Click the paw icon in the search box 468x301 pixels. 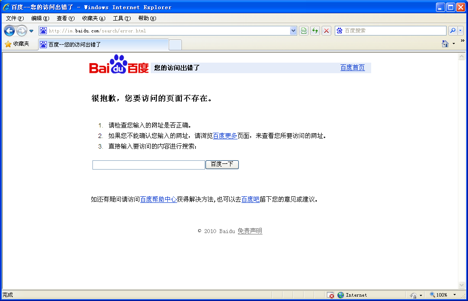[x=339, y=31]
